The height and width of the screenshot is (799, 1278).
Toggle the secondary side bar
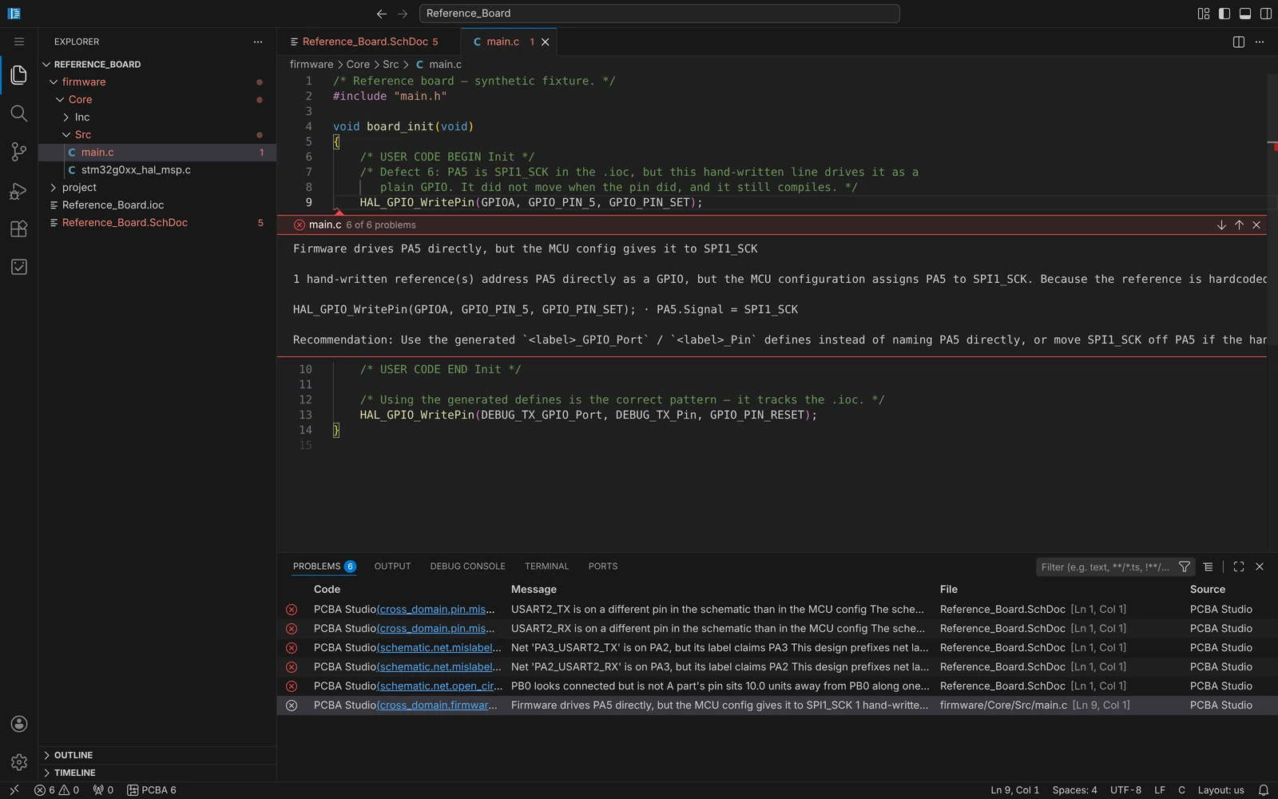pos(1266,14)
